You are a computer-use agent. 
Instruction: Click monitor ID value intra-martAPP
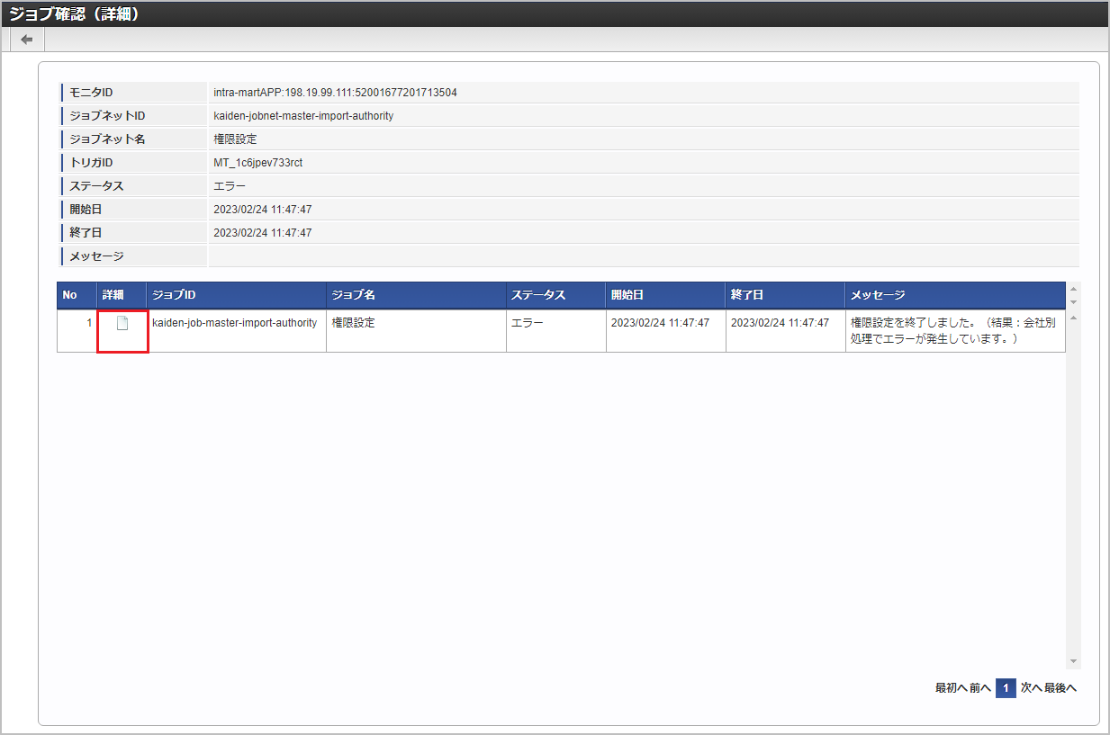[x=335, y=93]
